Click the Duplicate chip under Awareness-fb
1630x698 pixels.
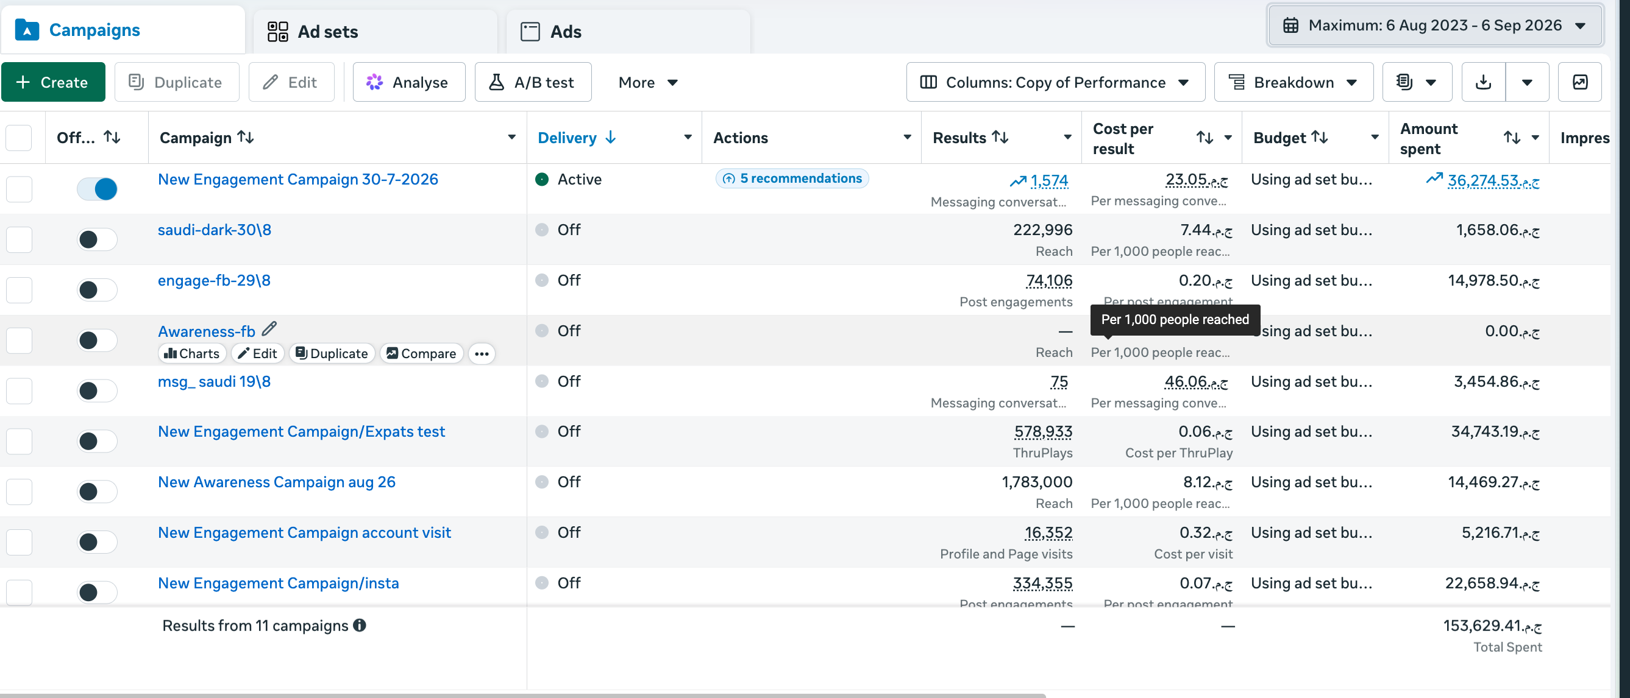pos(332,353)
